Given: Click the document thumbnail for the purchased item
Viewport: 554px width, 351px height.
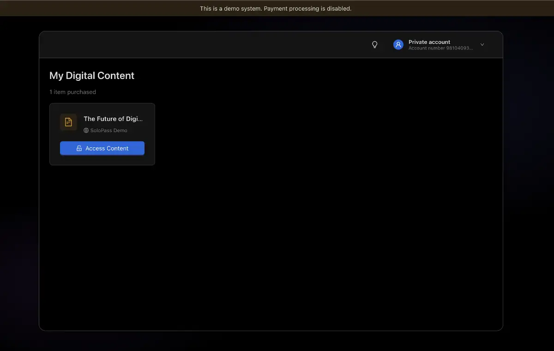Looking at the screenshot, I should tap(68, 122).
